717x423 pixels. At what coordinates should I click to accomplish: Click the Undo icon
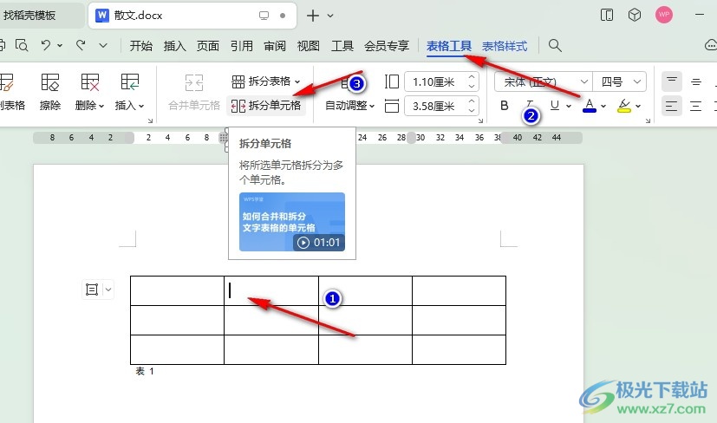tap(46, 45)
